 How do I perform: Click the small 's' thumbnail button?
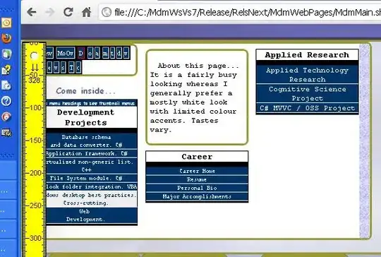[64, 68]
